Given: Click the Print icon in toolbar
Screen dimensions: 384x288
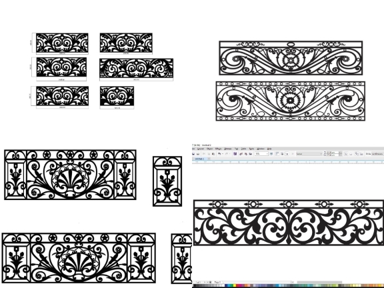Looking at the screenshot, I should coord(198,154).
